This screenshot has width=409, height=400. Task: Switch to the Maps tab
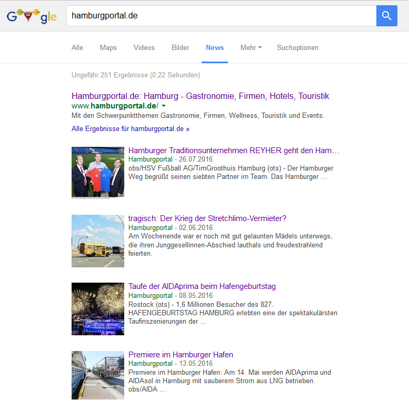(108, 48)
